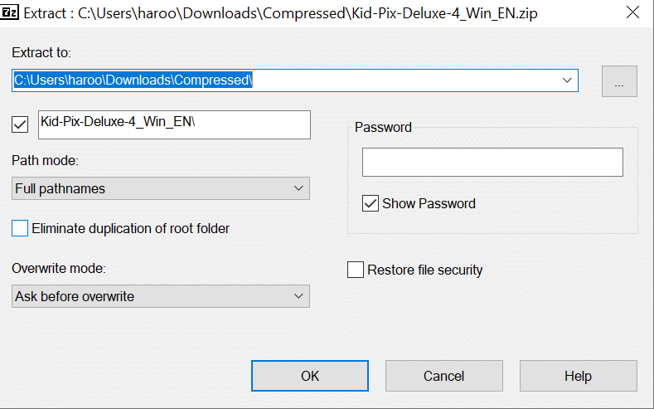Uncheck the Show Password option

371,203
